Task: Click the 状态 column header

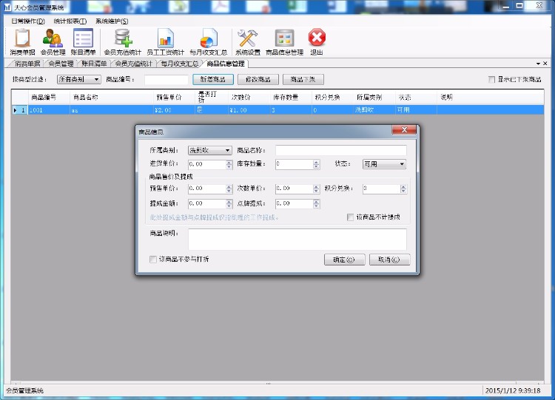Action: point(416,98)
